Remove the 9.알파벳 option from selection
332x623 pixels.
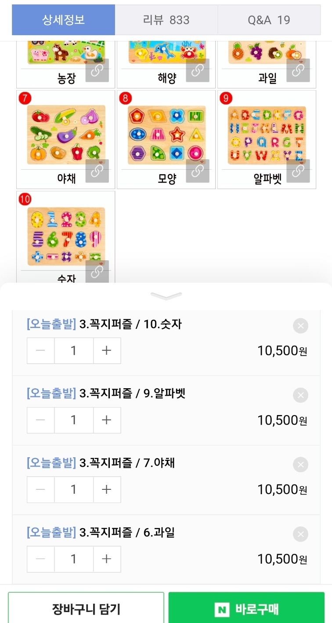(x=300, y=395)
